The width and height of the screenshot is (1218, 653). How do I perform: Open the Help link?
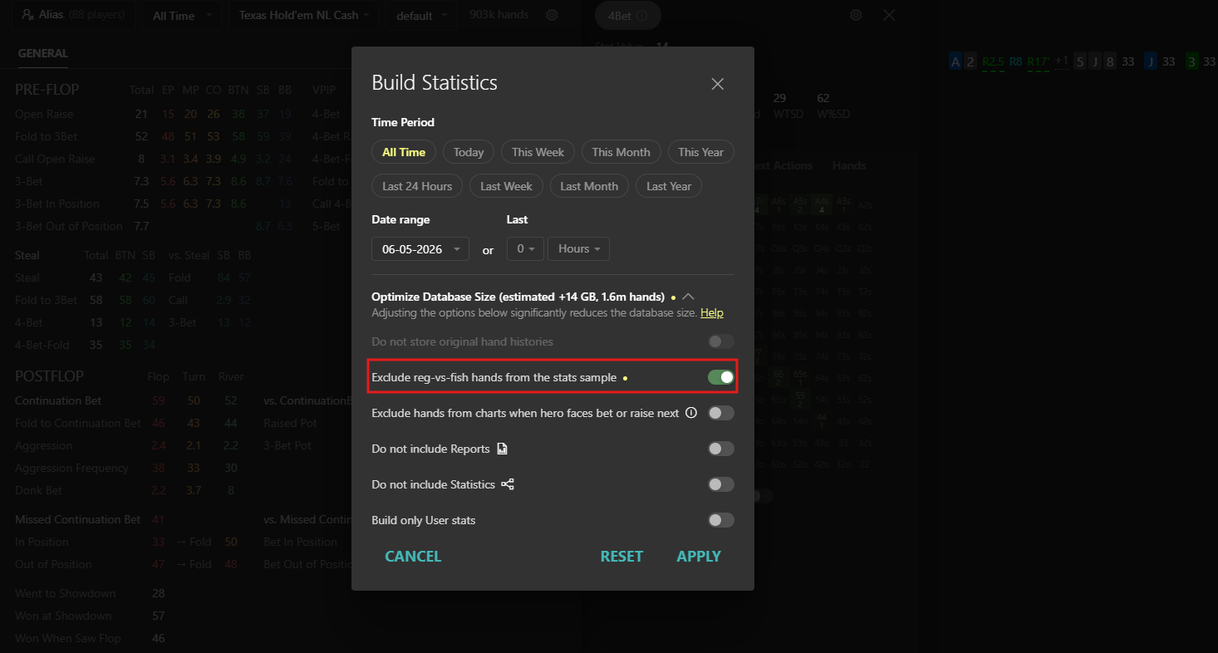tap(712, 313)
